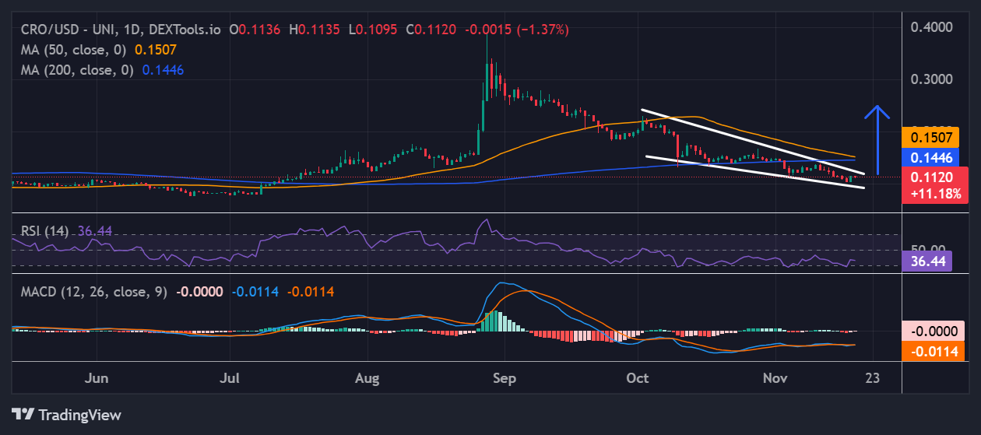Select the lower white wedge trendline

point(755,172)
